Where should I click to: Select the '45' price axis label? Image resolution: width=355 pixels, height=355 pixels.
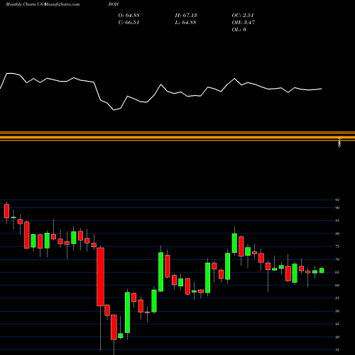click(x=337, y=324)
